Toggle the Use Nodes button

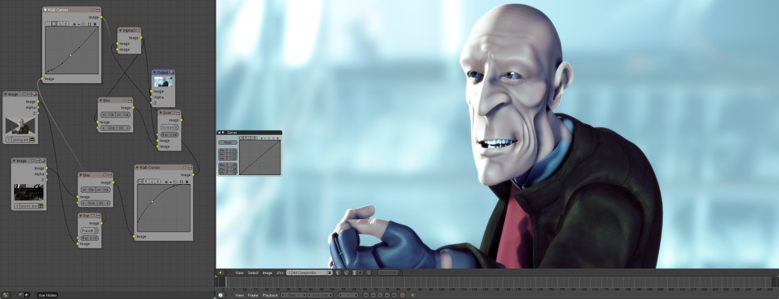(47, 295)
